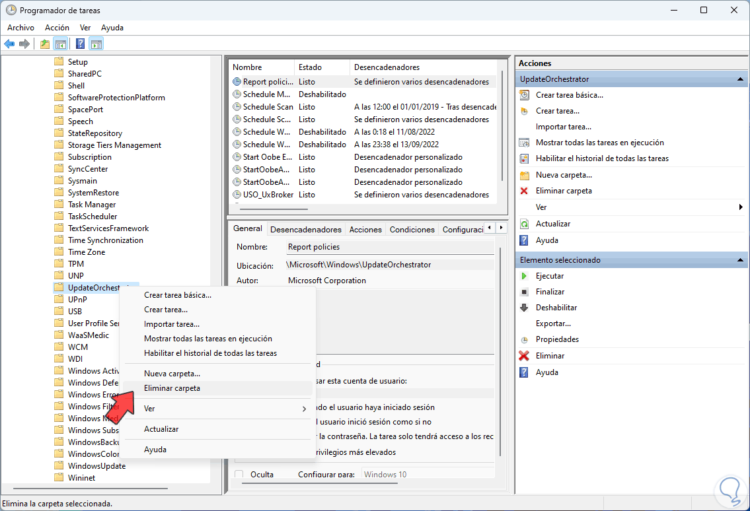The image size is (750, 511).
Task: Open the Archivo menu
Action: 20,28
